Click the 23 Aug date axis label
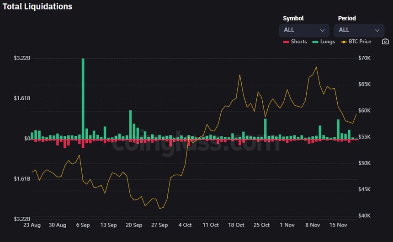 point(32,225)
